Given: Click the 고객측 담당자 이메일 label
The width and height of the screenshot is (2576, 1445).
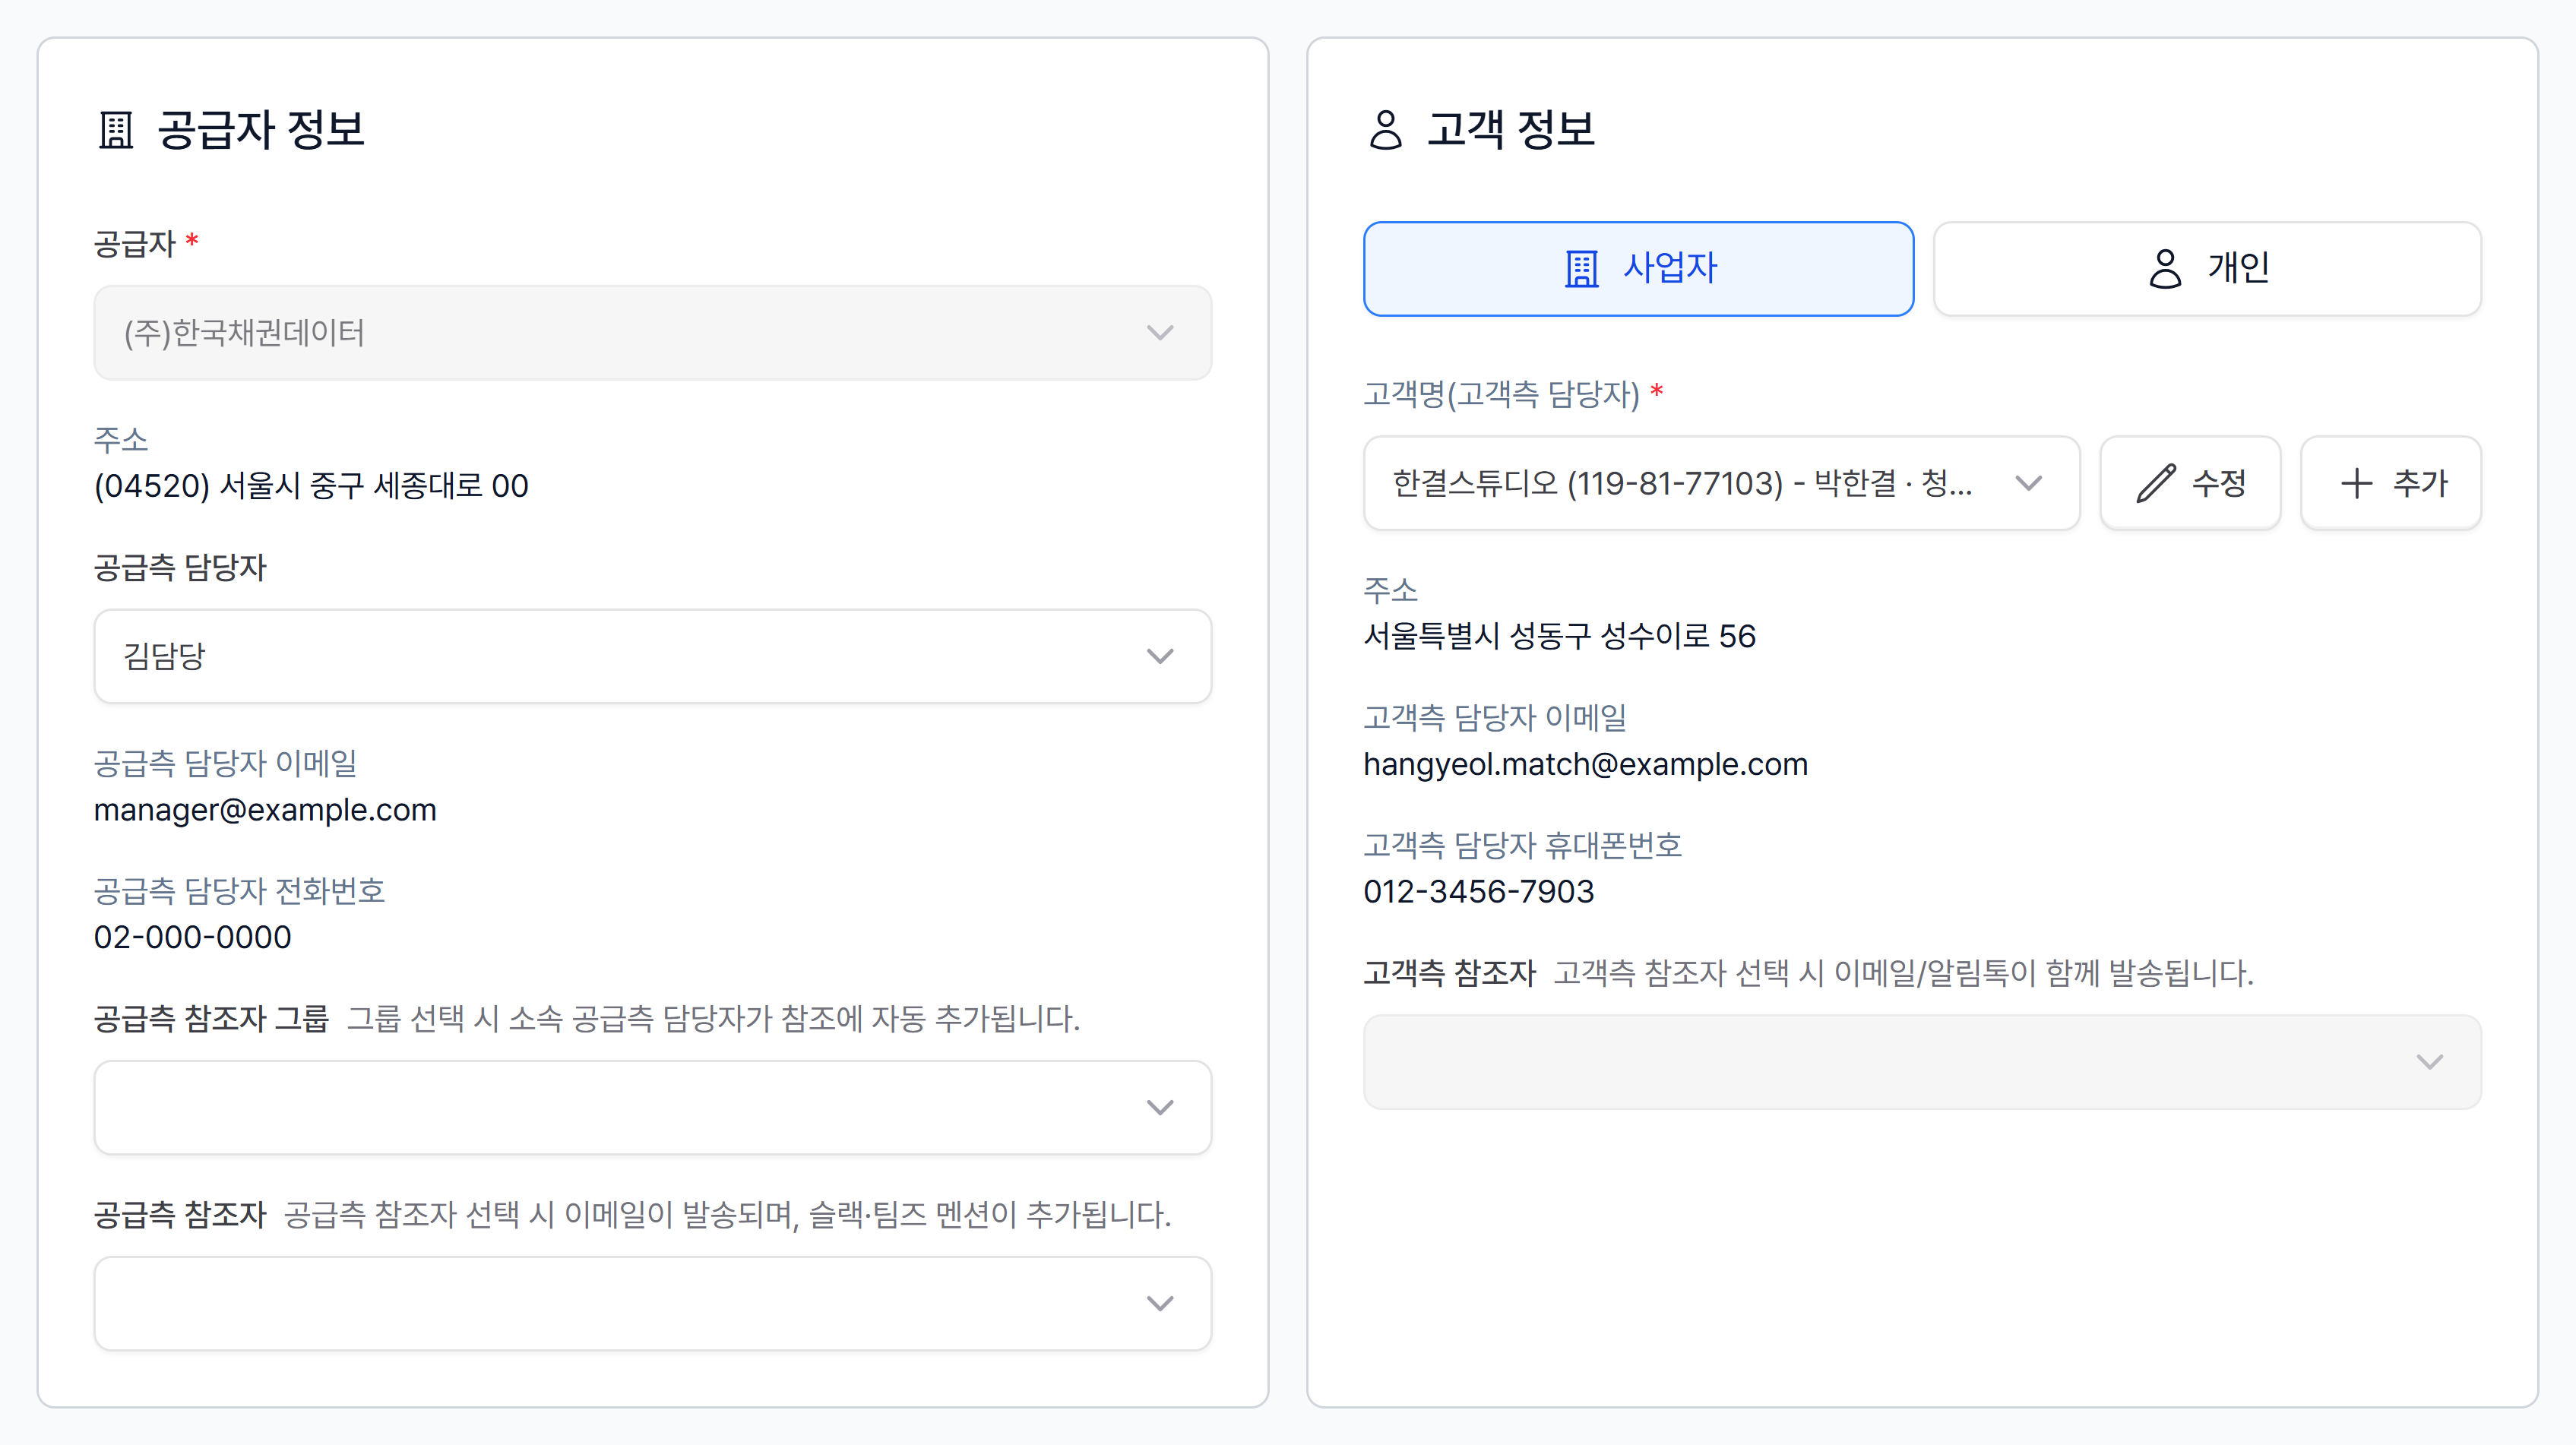Looking at the screenshot, I should tap(1495, 717).
